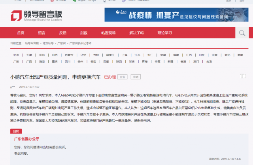Screen dimensions: 253x165
Task: Select the 辽宁 region link
Action: 83,55
